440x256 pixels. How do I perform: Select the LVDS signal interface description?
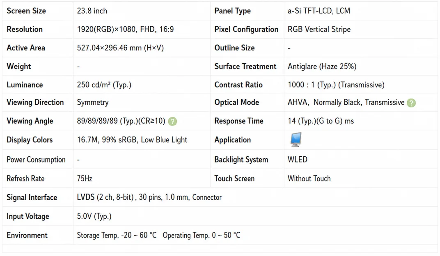click(x=149, y=197)
